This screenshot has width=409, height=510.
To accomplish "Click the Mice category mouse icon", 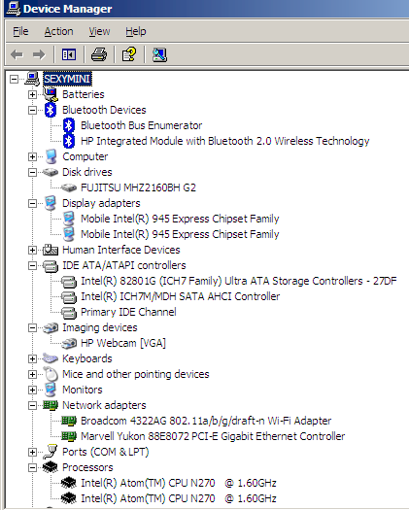I will coord(51,374).
